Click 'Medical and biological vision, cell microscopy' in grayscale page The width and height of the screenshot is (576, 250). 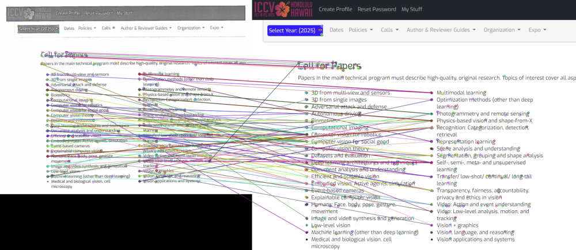(81, 184)
